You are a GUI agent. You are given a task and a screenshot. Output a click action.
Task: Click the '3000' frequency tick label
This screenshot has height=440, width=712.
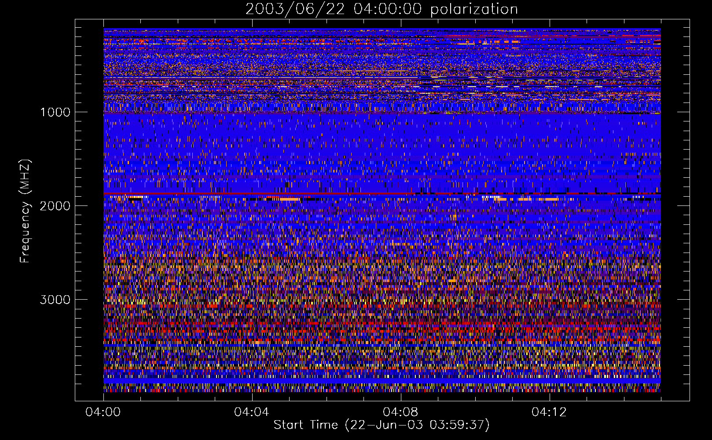(x=55, y=300)
